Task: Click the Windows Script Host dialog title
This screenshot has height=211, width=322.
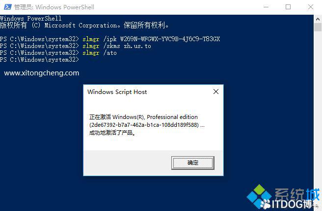Action: click(x=117, y=92)
